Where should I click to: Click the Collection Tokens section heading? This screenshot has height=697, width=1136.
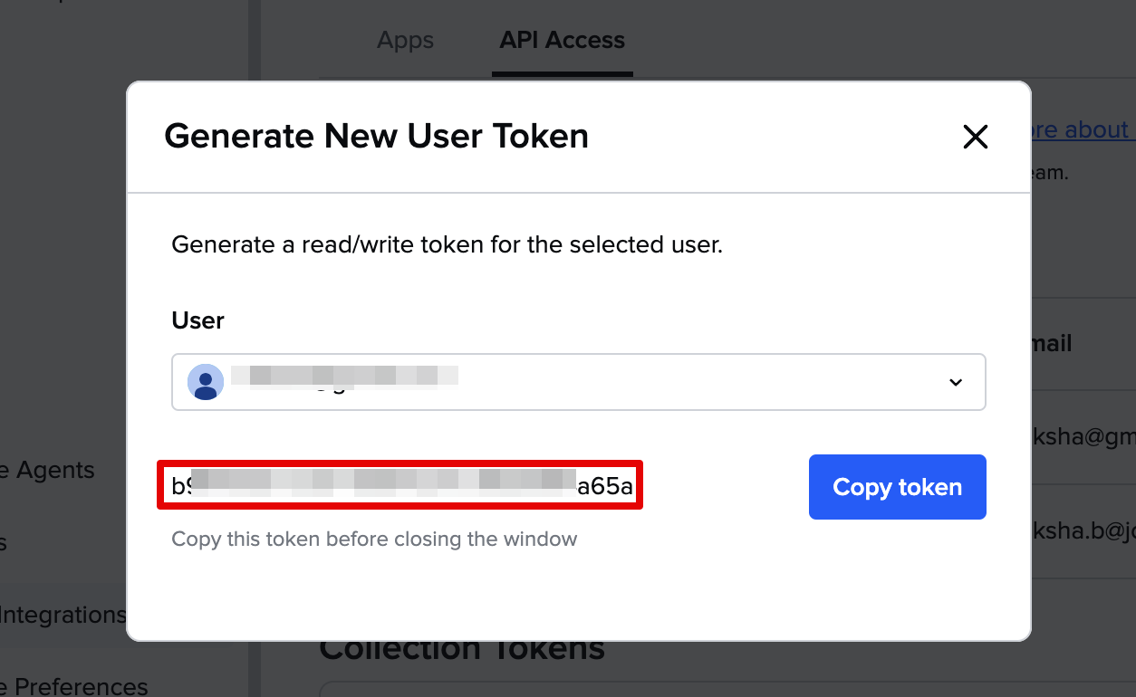pos(462,648)
